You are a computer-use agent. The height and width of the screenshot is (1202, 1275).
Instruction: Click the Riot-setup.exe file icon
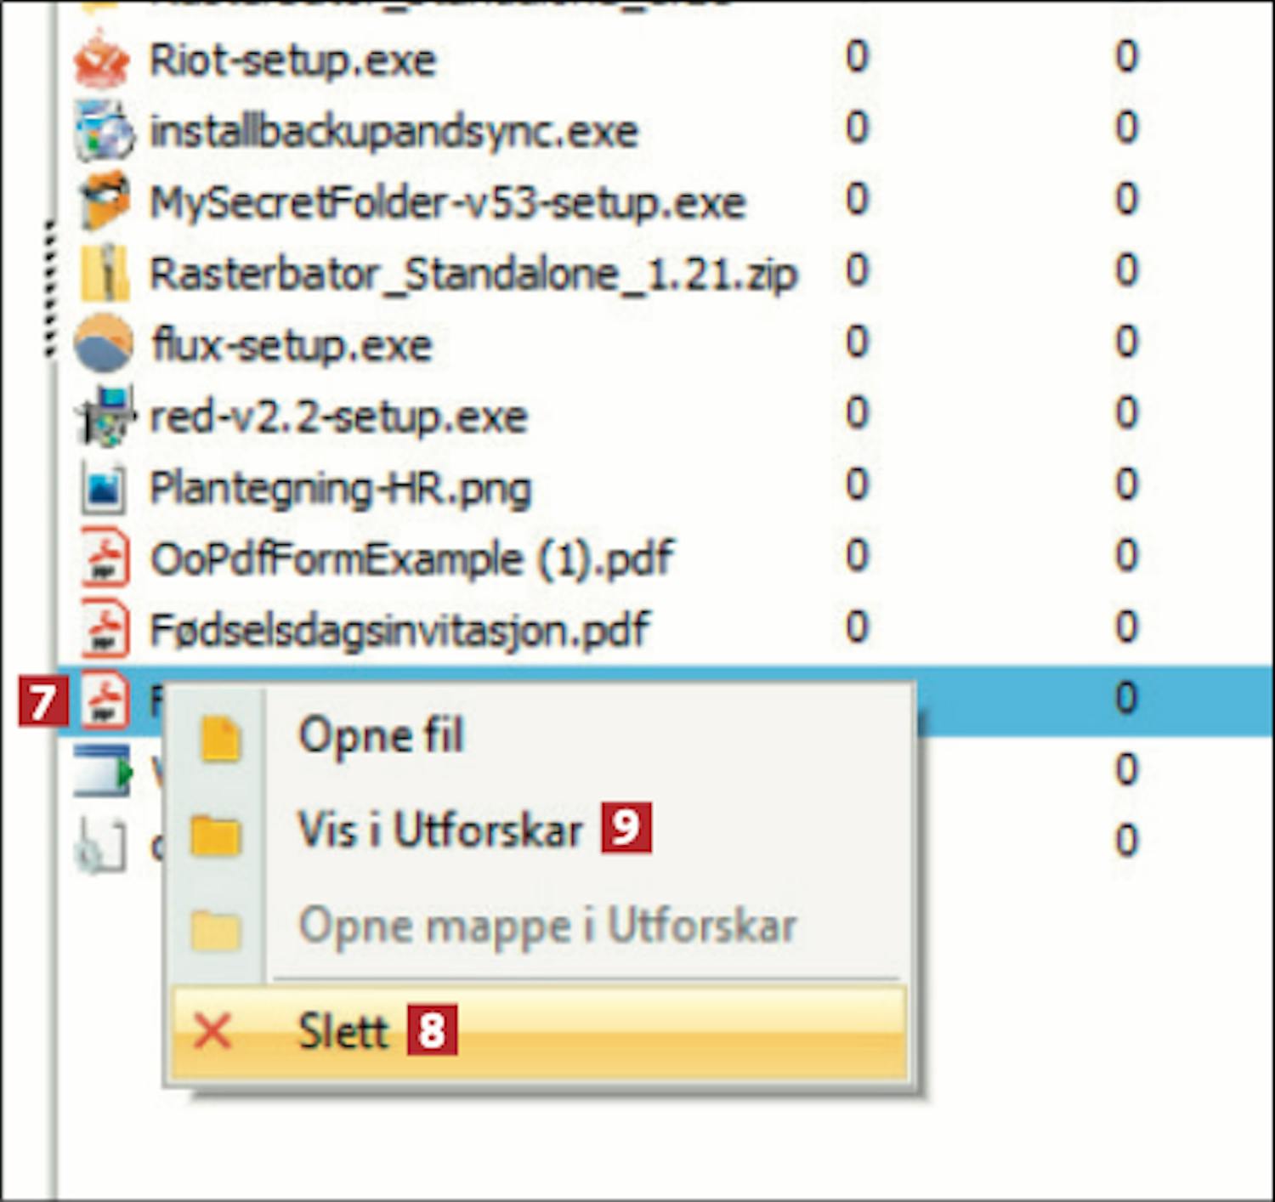[x=102, y=60]
